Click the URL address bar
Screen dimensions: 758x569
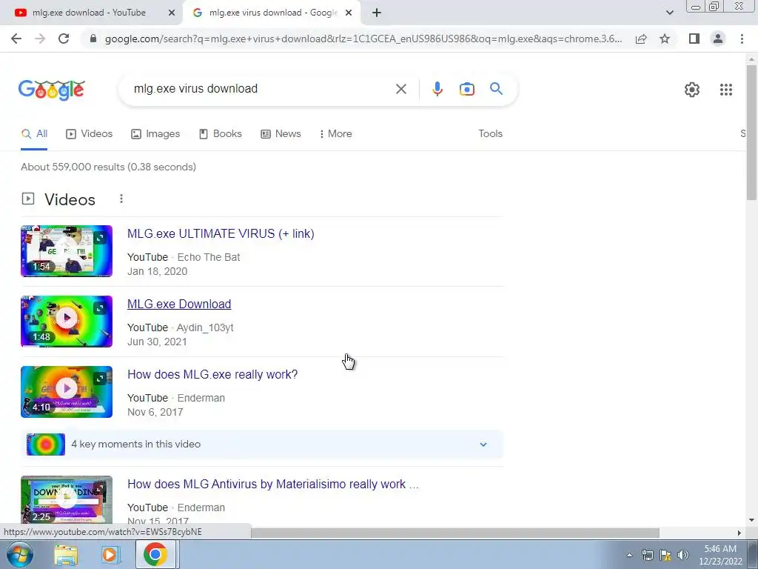pyautogui.click(x=363, y=39)
